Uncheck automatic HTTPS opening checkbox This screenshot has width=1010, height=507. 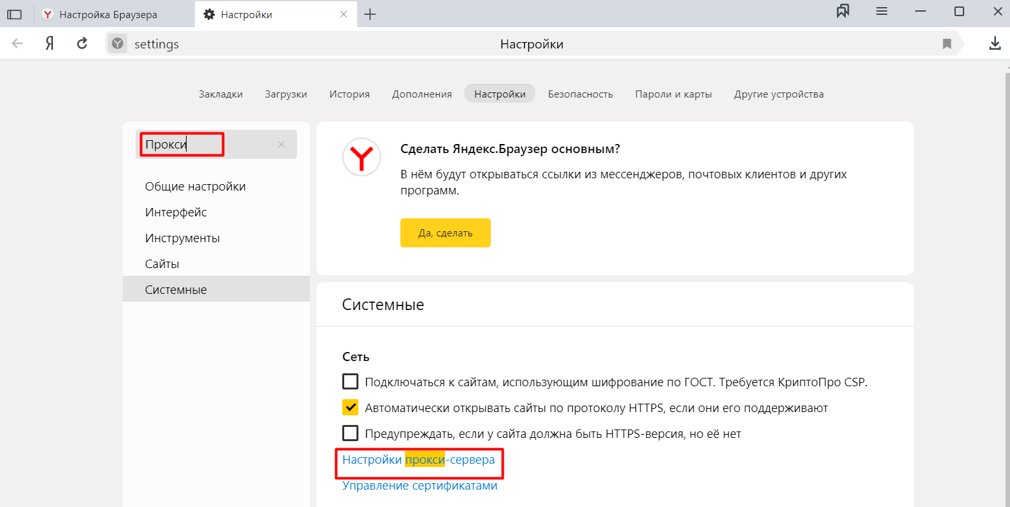click(350, 408)
